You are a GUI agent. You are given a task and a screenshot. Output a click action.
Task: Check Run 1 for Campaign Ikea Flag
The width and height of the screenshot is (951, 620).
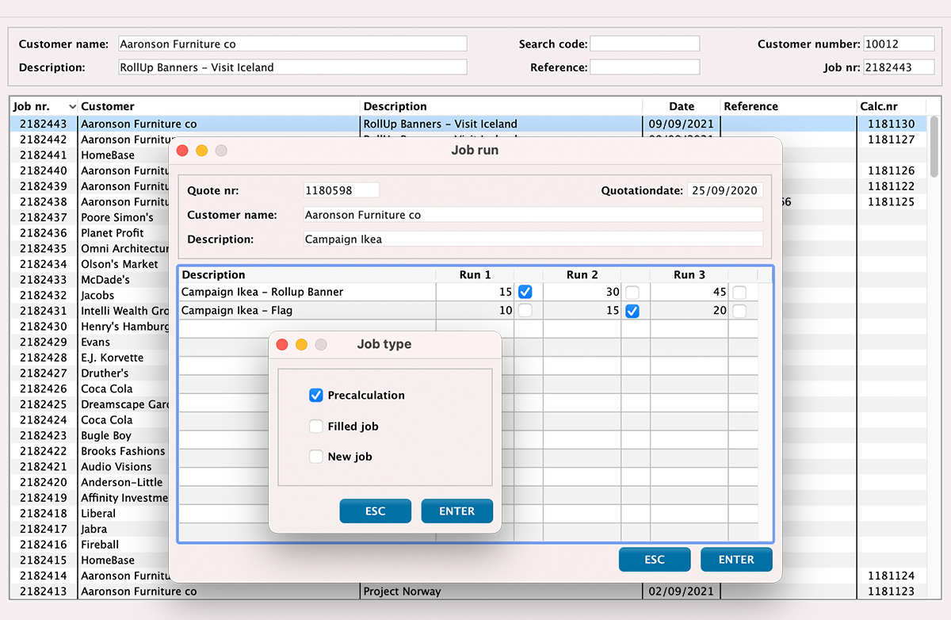[525, 311]
